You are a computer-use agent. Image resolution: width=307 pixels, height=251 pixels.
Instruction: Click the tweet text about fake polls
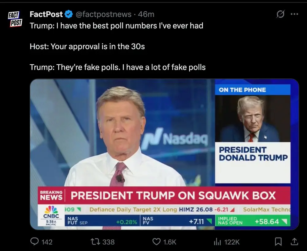118,67
